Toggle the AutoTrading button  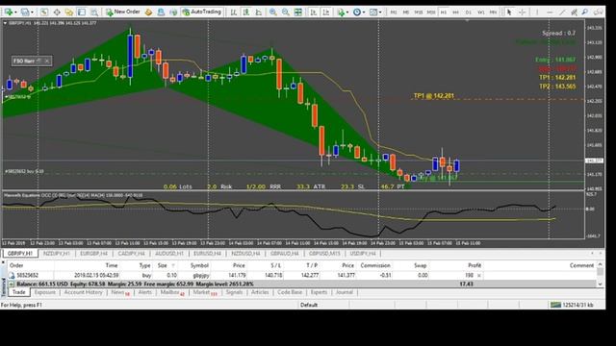[202, 12]
